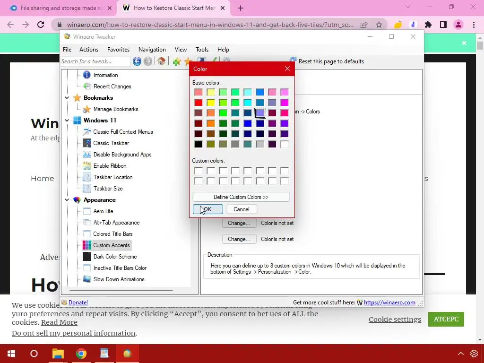Screen dimensions: 484x363
Task: Close the Color dialog
Action: tap(287, 69)
